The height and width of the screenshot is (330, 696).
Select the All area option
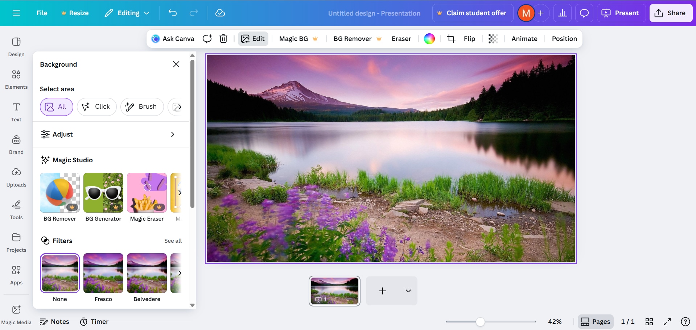[x=57, y=107]
